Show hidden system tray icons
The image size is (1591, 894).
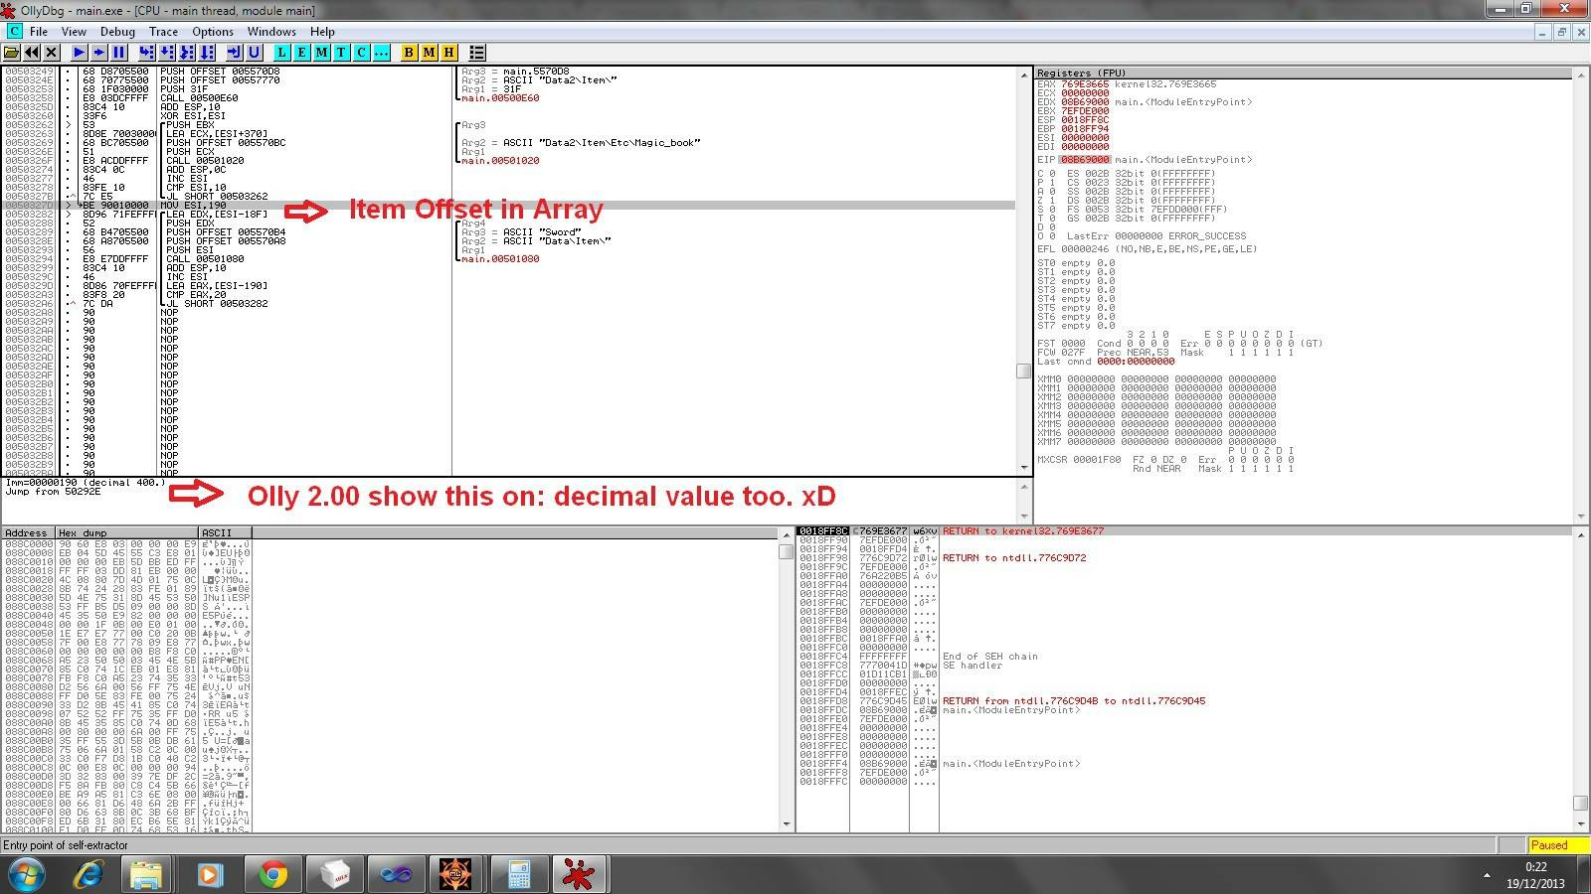pyautogui.click(x=1488, y=875)
